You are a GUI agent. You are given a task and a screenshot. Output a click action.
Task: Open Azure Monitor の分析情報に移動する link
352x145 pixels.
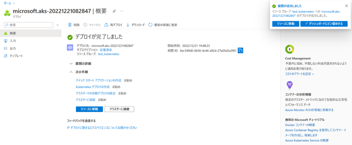coord(309,110)
